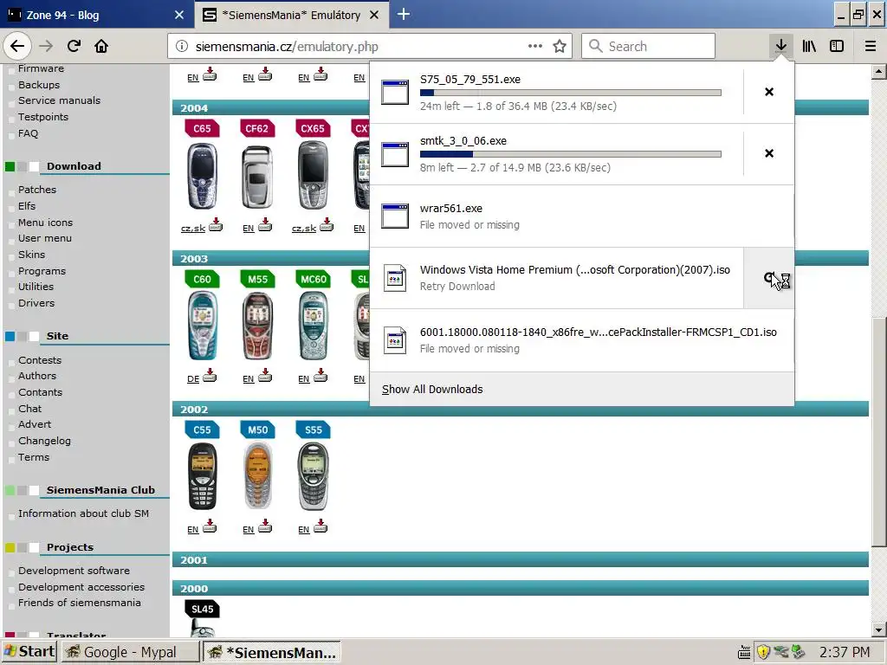
Task: Bookmark this page with the star
Action: coord(560,47)
